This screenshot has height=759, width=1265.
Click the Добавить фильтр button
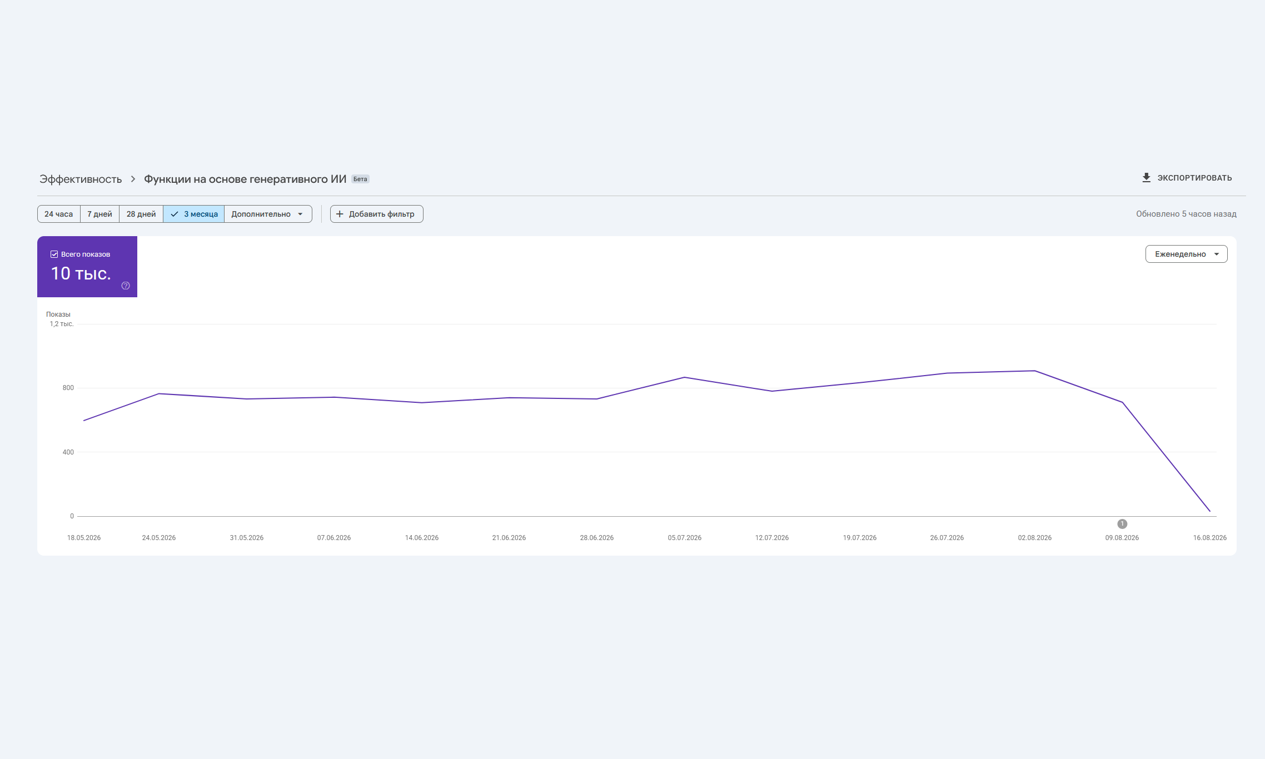click(x=377, y=214)
